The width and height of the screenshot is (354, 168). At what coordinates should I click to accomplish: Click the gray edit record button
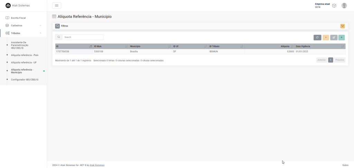point(334,37)
